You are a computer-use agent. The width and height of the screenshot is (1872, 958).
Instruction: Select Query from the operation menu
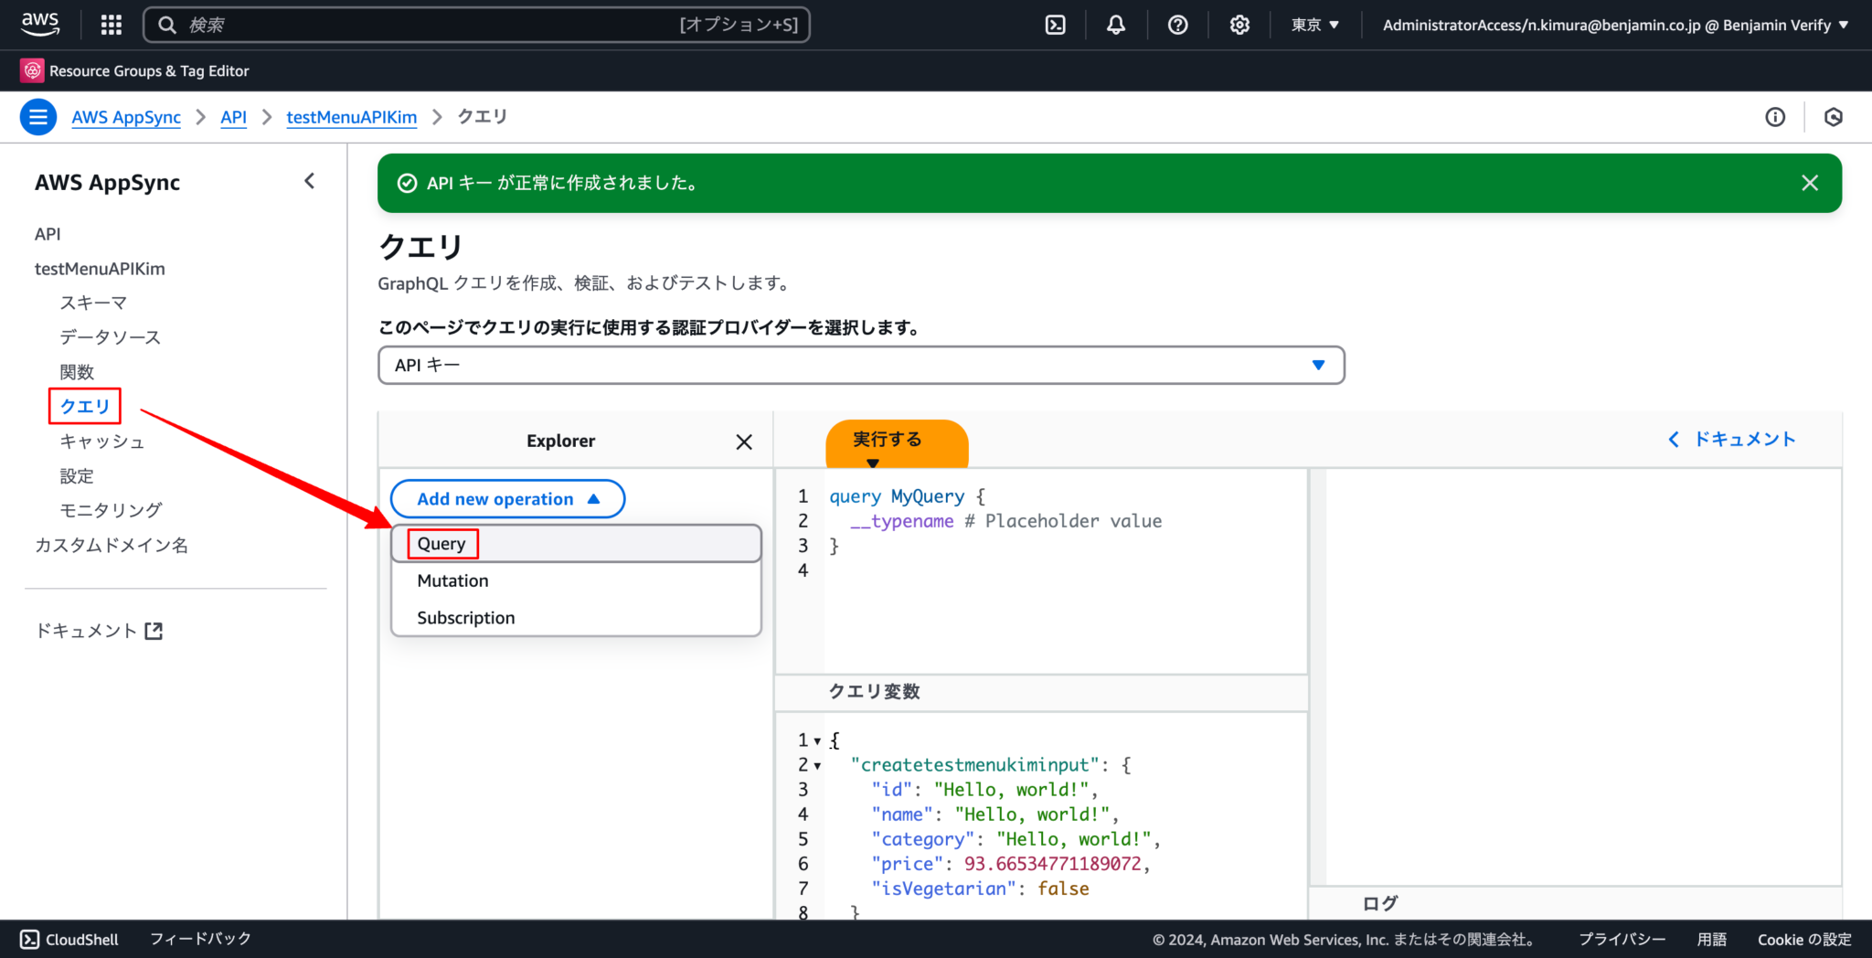441,543
